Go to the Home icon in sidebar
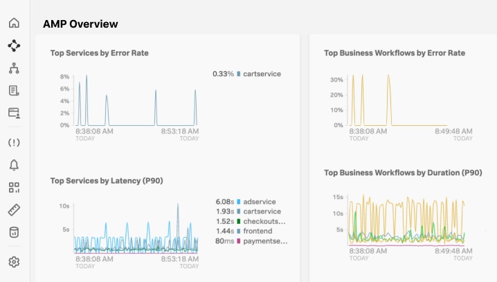Screen dimensions: 497x282 point(14,23)
